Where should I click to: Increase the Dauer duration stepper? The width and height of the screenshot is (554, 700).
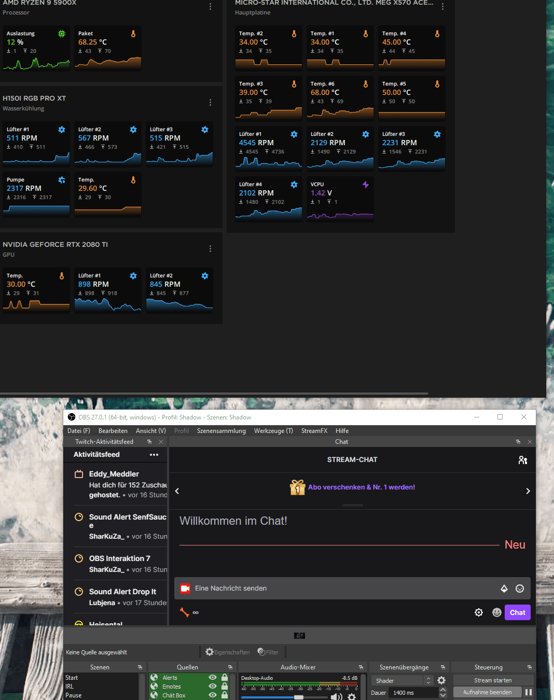[x=443, y=690]
